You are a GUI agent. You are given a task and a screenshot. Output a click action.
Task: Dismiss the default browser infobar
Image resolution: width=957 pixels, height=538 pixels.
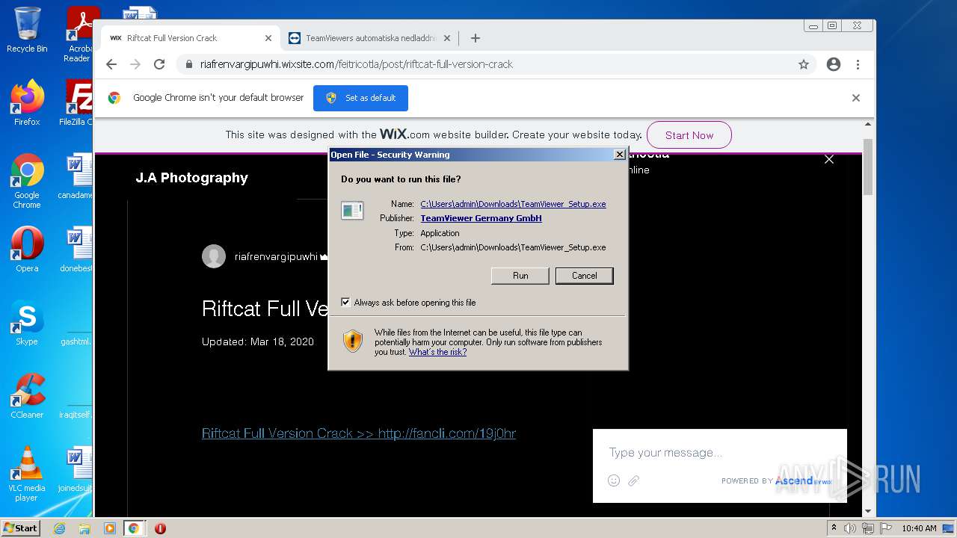pos(856,98)
